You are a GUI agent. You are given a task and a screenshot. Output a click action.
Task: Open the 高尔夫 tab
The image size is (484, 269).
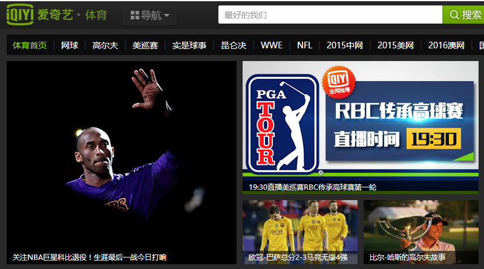105,45
